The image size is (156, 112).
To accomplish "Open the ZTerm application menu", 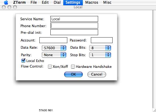I will pos(19,2).
